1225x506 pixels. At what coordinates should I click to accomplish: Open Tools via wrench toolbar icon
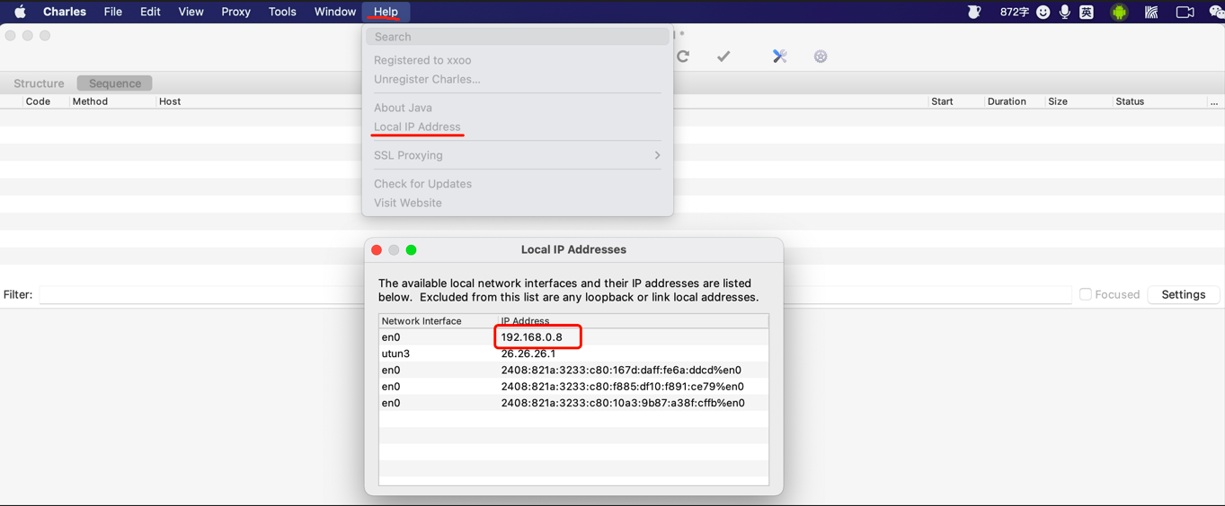(x=779, y=57)
